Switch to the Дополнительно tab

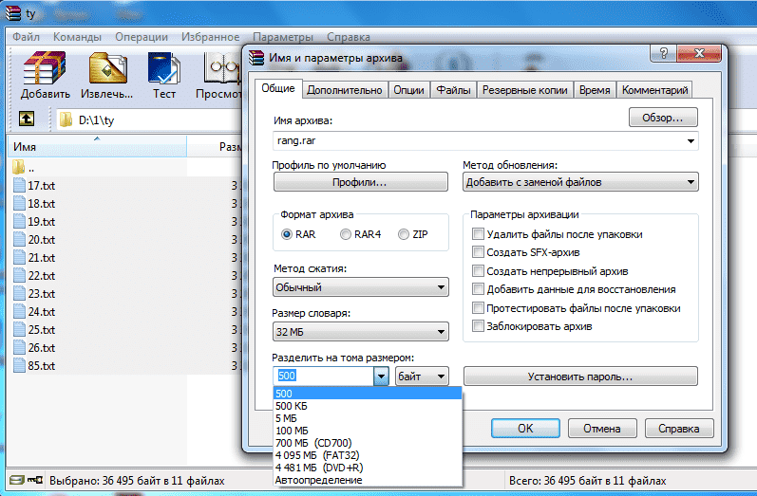tap(345, 90)
